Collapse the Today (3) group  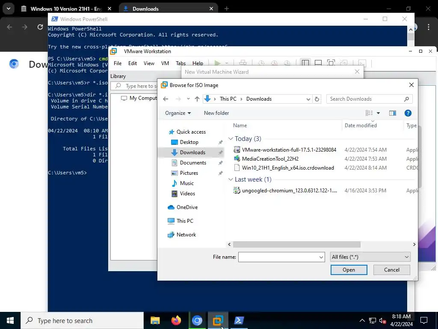coord(231,139)
